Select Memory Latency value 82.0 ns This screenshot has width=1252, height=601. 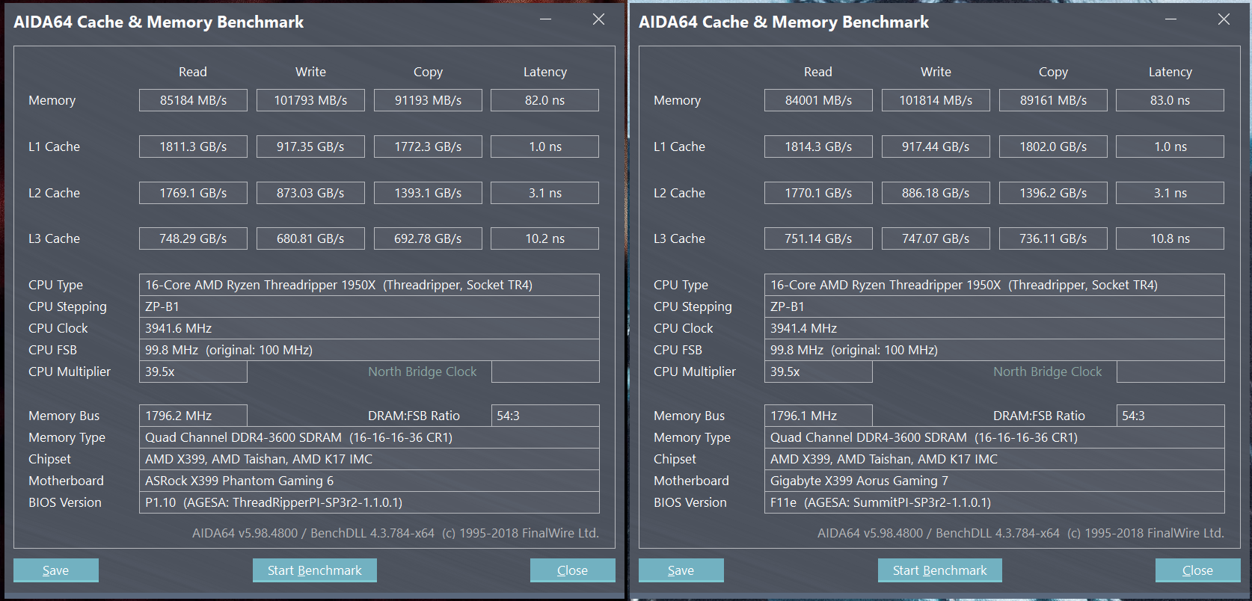pyautogui.click(x=544, y=100)
